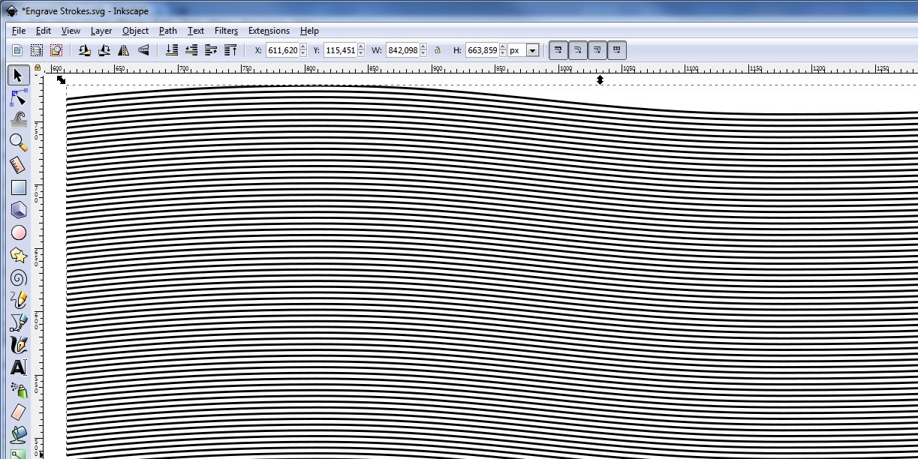Select the Zoom tool
This screenshot has width=918, height=459.
[x=19, y=142]
